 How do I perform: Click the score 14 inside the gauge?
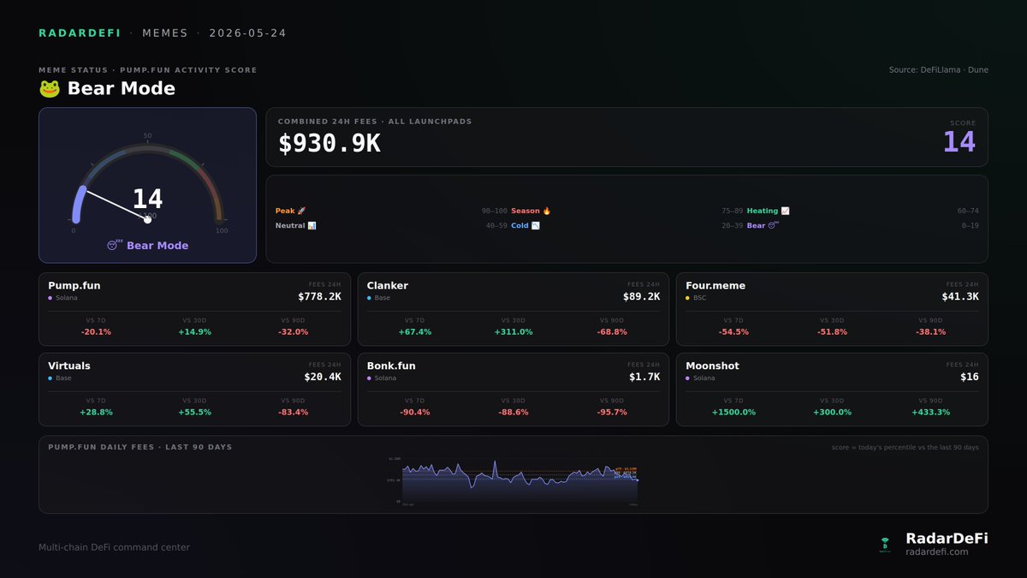click(147, 200)
